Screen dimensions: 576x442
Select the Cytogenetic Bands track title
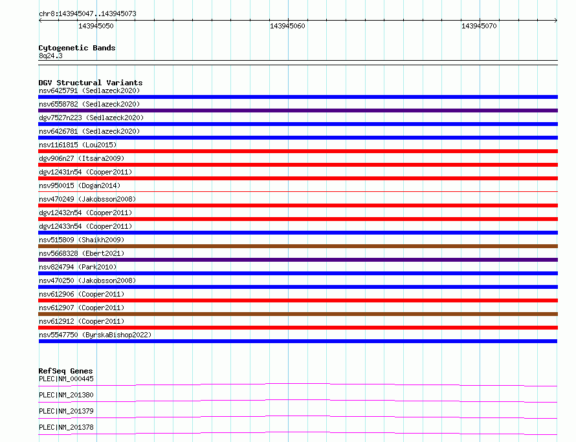[x=77, y=48]
